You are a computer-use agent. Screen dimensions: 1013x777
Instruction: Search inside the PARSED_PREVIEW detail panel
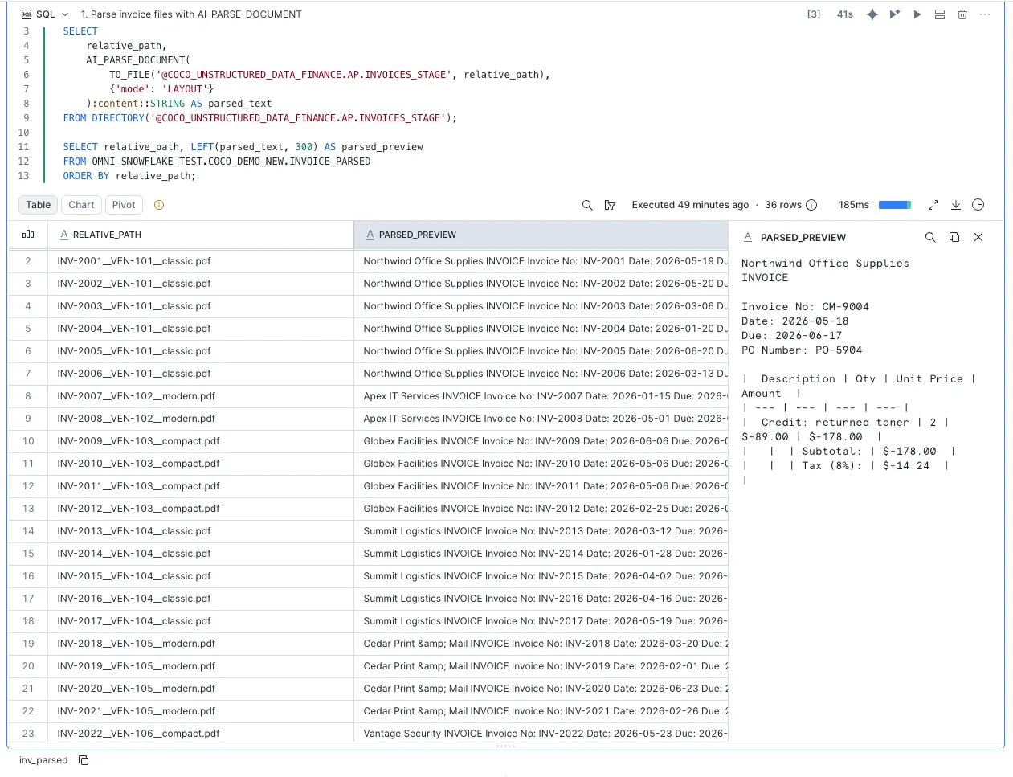[930, 237]
